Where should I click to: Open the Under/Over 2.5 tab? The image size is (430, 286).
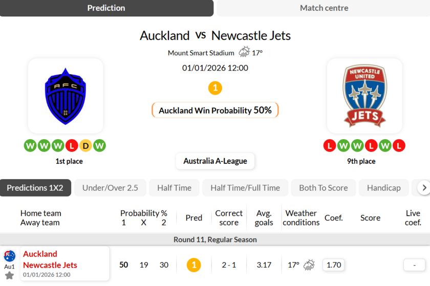pyautogui.click(x=110, y=188)
